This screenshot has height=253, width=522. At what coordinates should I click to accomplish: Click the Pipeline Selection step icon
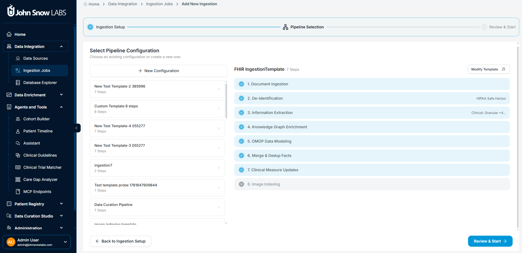(x=286, y=27)
